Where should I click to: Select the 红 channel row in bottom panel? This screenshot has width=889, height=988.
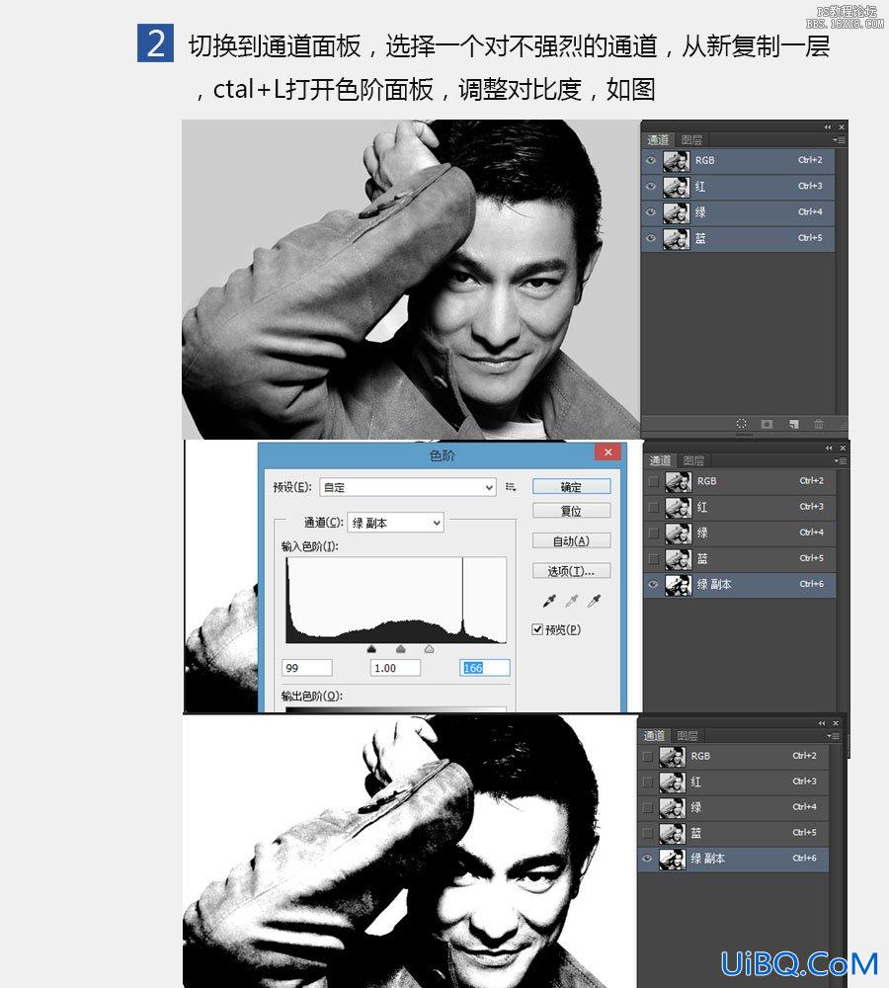pyautogui.click(x=733, y=782)
